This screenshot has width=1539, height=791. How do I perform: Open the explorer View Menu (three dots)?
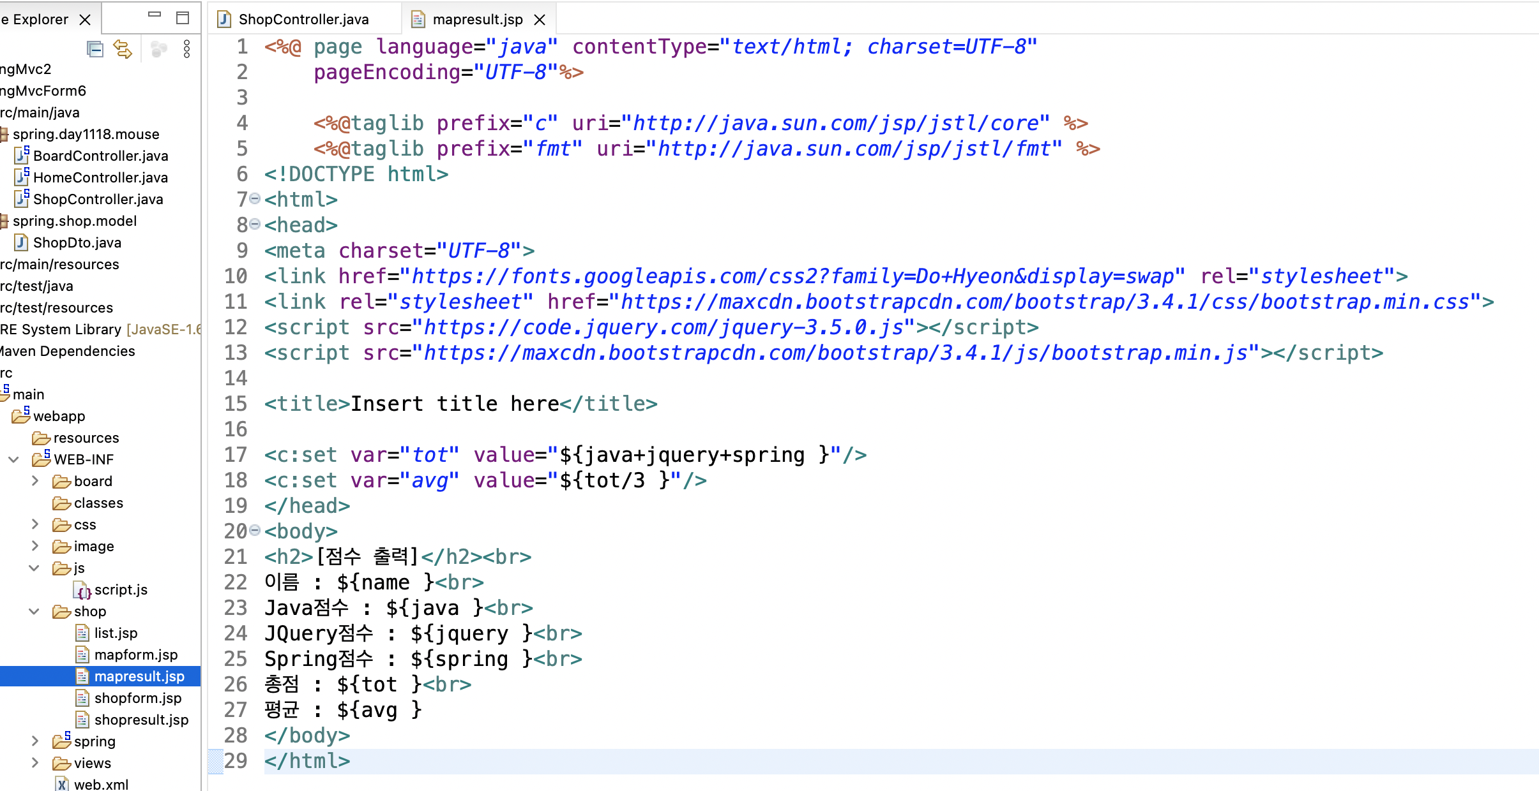(186, 49)
